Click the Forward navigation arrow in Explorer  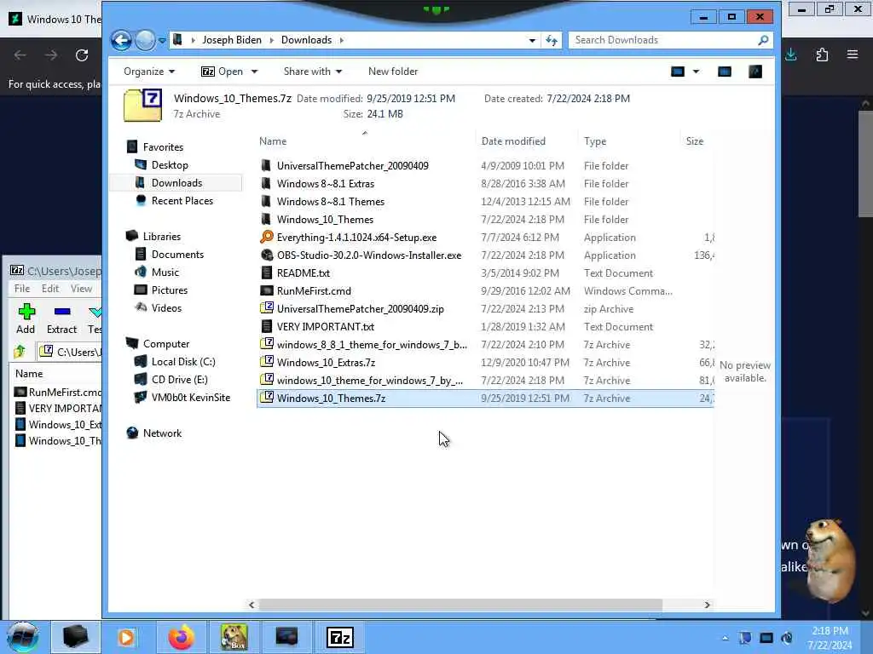[145, 40]
